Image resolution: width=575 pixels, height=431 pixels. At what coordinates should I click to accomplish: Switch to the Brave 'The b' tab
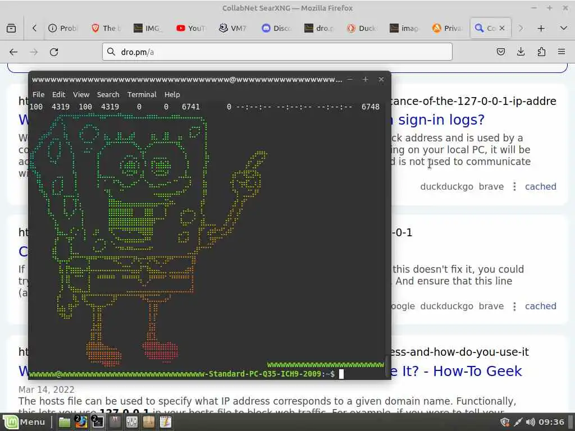click(106, 28)
